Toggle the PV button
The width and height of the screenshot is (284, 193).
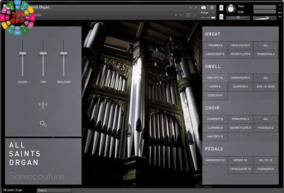(x=280, y=16)
